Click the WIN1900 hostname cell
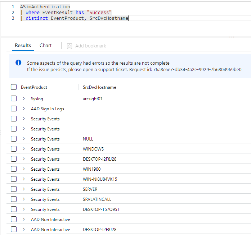Viewport: 251px width, 235px height. pyautogui.click(x=91, y=169)
